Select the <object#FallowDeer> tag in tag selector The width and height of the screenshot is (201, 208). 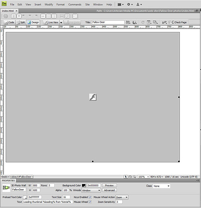22,177
